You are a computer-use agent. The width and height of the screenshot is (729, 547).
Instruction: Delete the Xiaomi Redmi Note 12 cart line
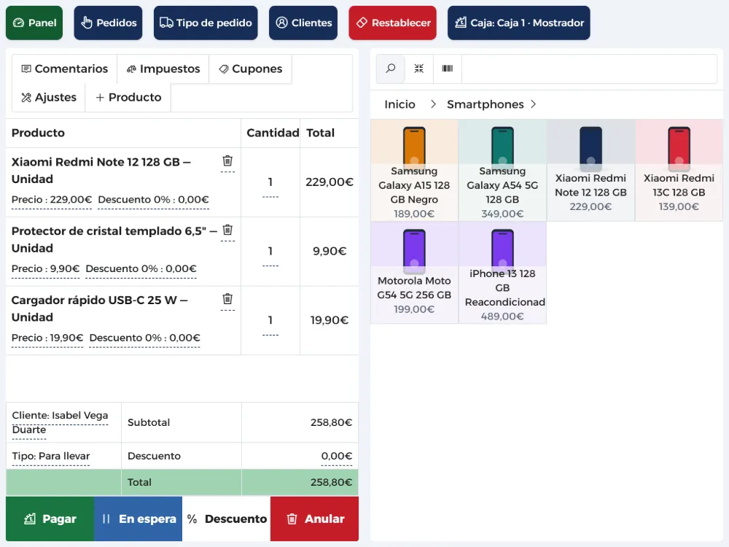coord(227,161)
